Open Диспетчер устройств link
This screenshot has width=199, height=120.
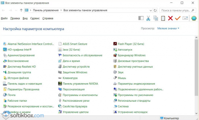pos(76,66)
